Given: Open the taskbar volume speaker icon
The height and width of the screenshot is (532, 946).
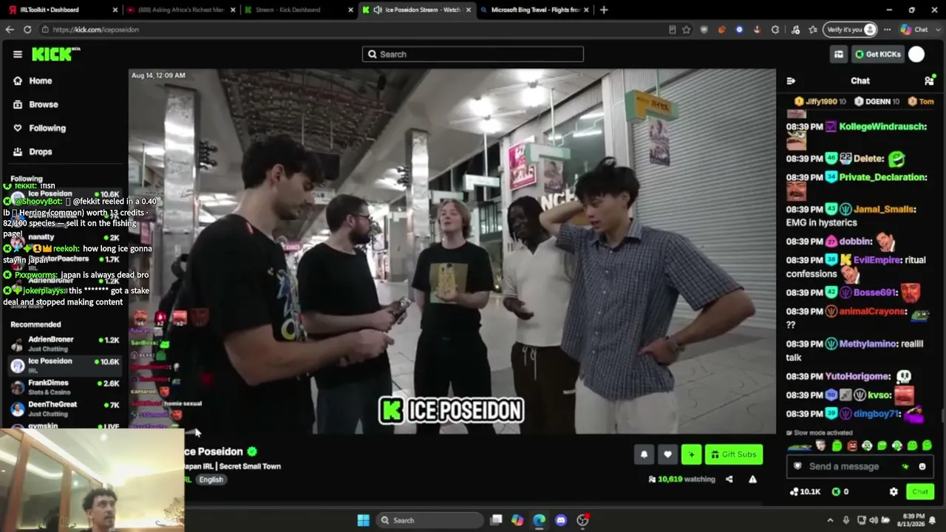Looking at the screenshot, I should 874,520.
